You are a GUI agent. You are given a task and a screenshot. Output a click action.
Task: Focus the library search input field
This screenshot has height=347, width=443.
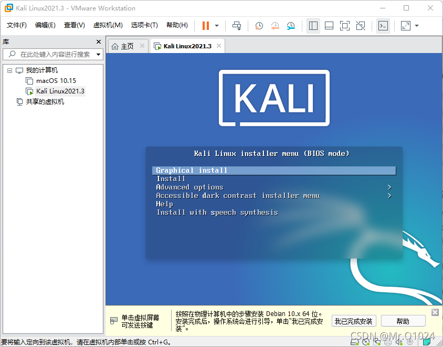click(x=52, y=54)
